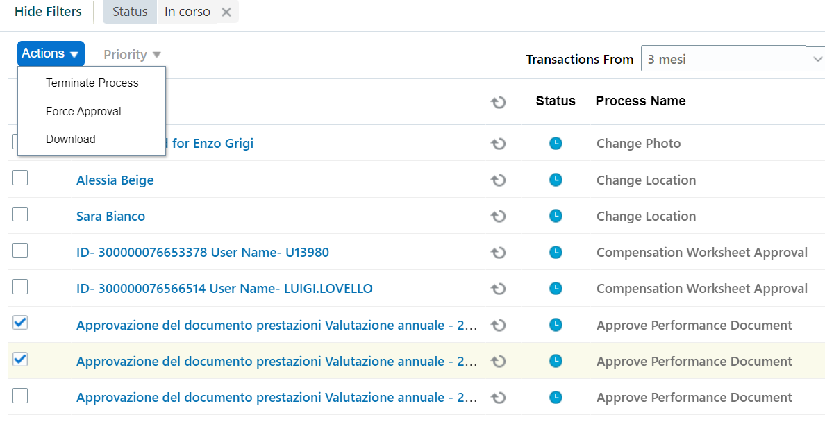825x422 pixels.
Task: Remove the In corso filter chip
Action: click(x=226, y=12)
